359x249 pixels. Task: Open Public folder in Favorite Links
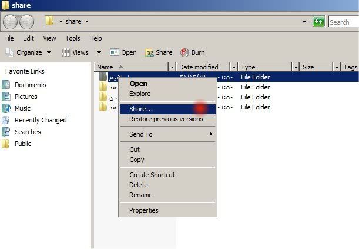click(x=16, y=144)
